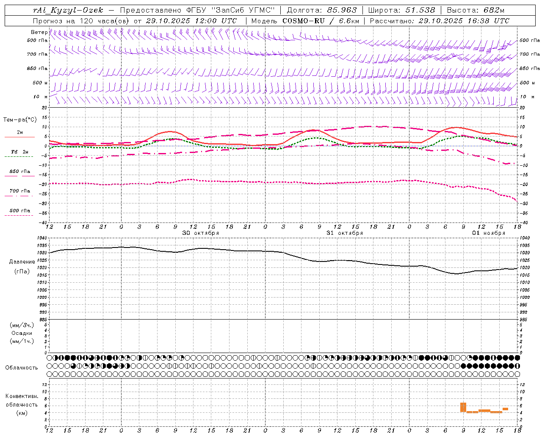
Task: Click '700 гПа' in the temperature legend
Action: tap(20, 191)
